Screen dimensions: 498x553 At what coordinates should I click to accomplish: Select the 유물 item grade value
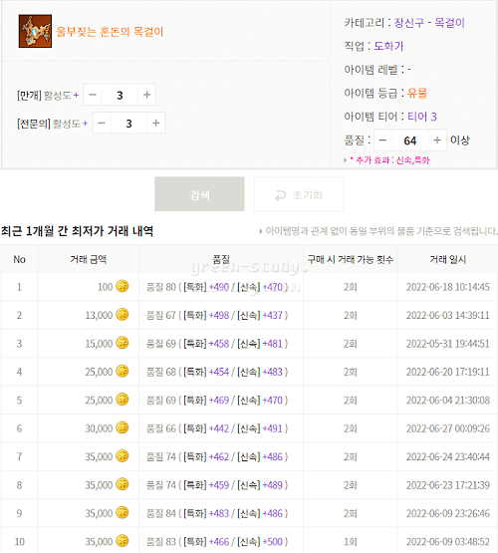[417, 93]
